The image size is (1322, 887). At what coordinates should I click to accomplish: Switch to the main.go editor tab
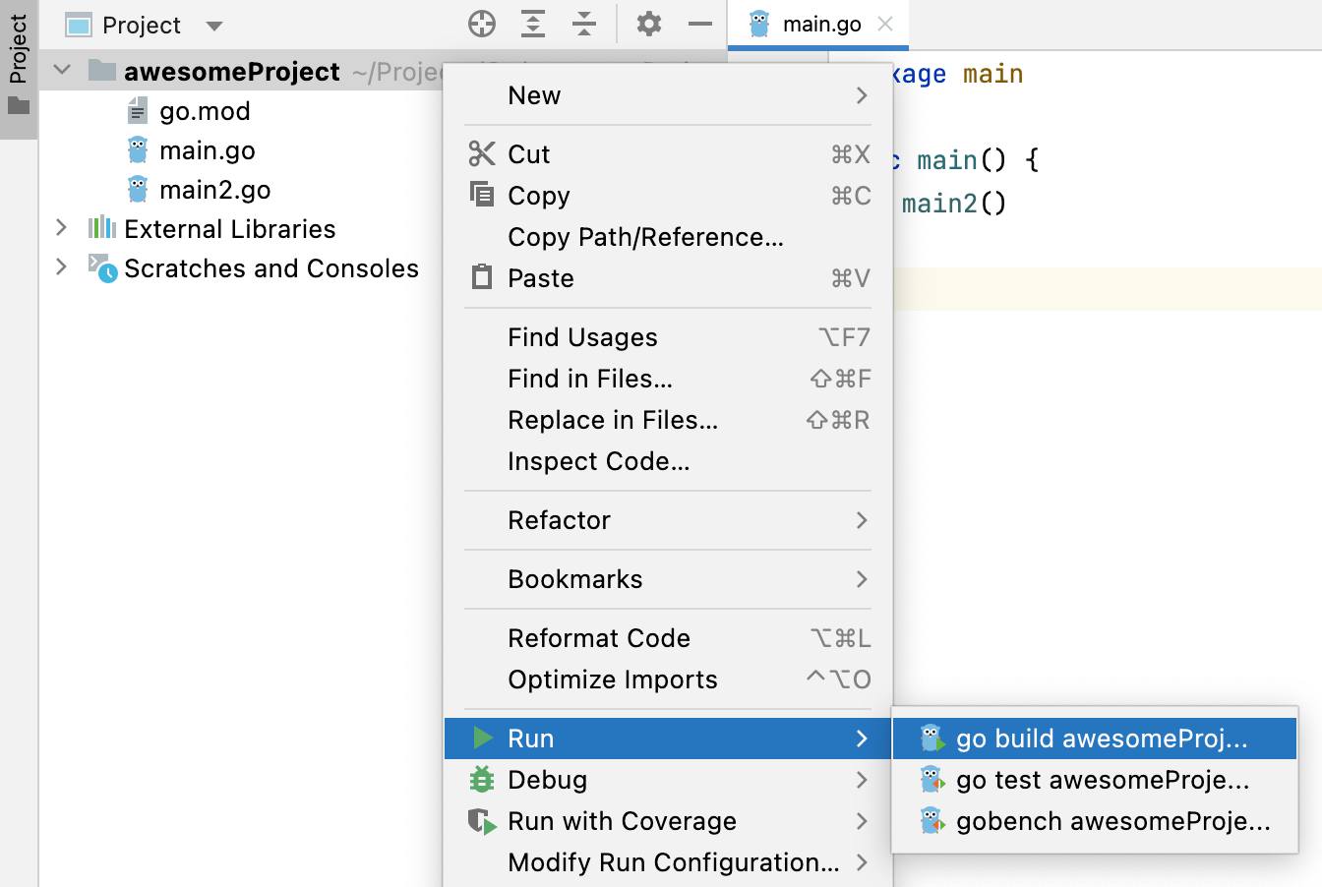(820, 25)
